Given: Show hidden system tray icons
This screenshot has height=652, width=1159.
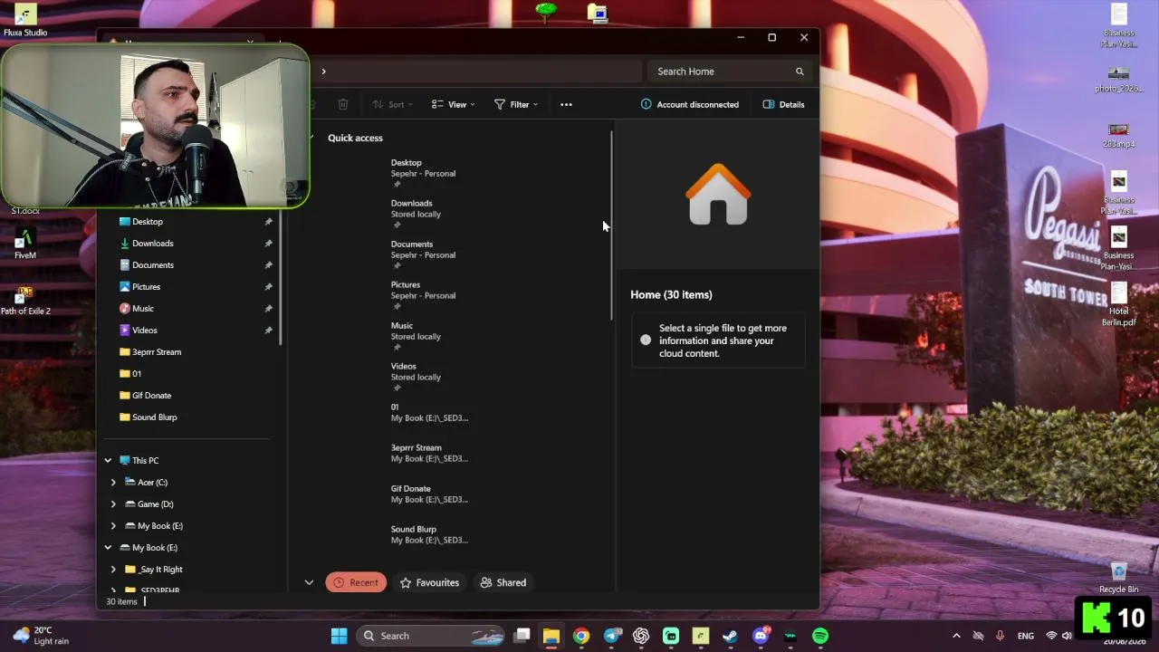Looking at the screenshot, I should pyautogui.click(x=956, y=636).
